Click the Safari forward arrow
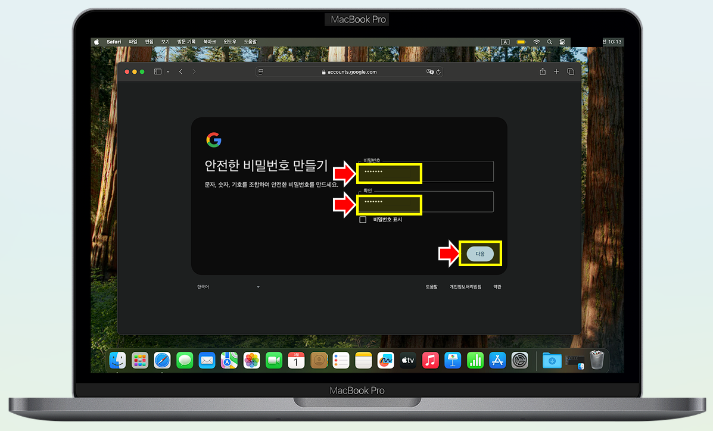 pos(194,72)
